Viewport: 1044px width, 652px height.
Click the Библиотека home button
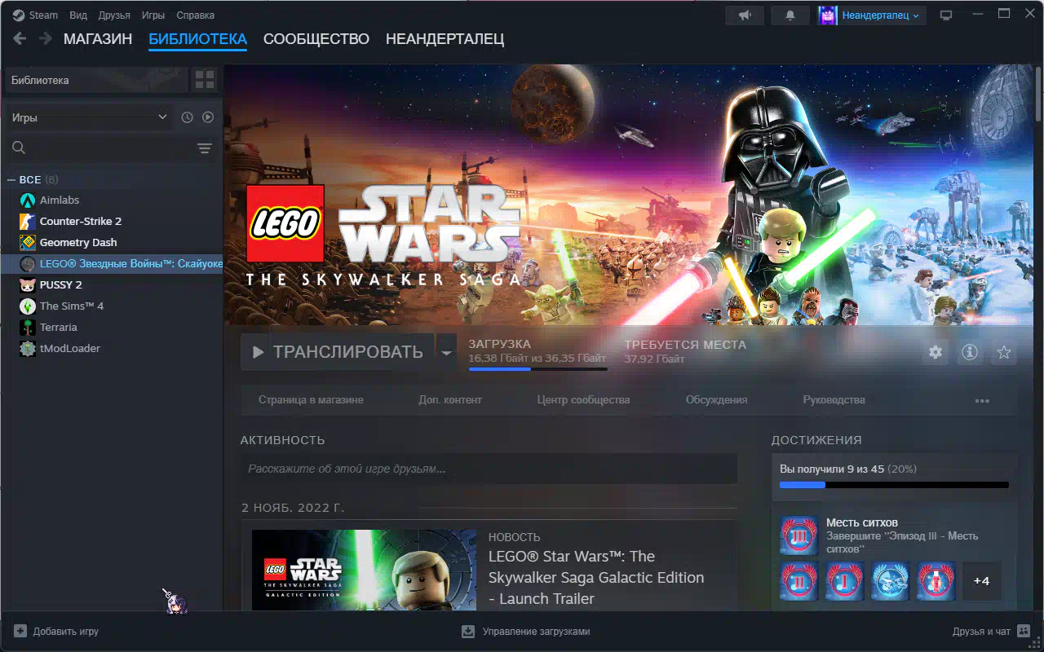click(97, 80)
